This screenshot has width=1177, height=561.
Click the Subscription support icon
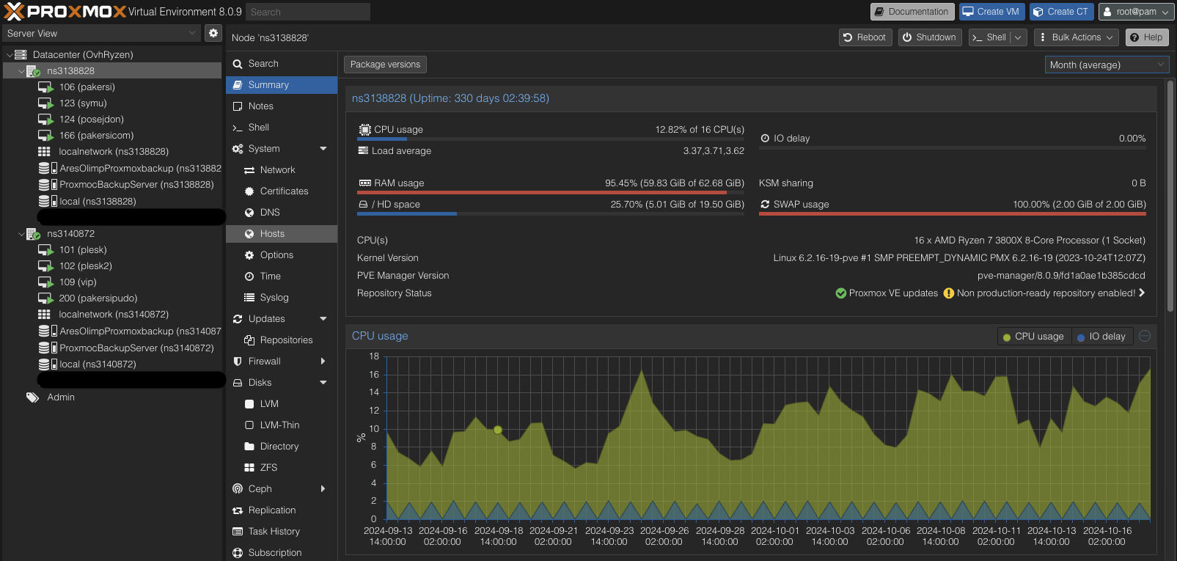coord(238,553)
